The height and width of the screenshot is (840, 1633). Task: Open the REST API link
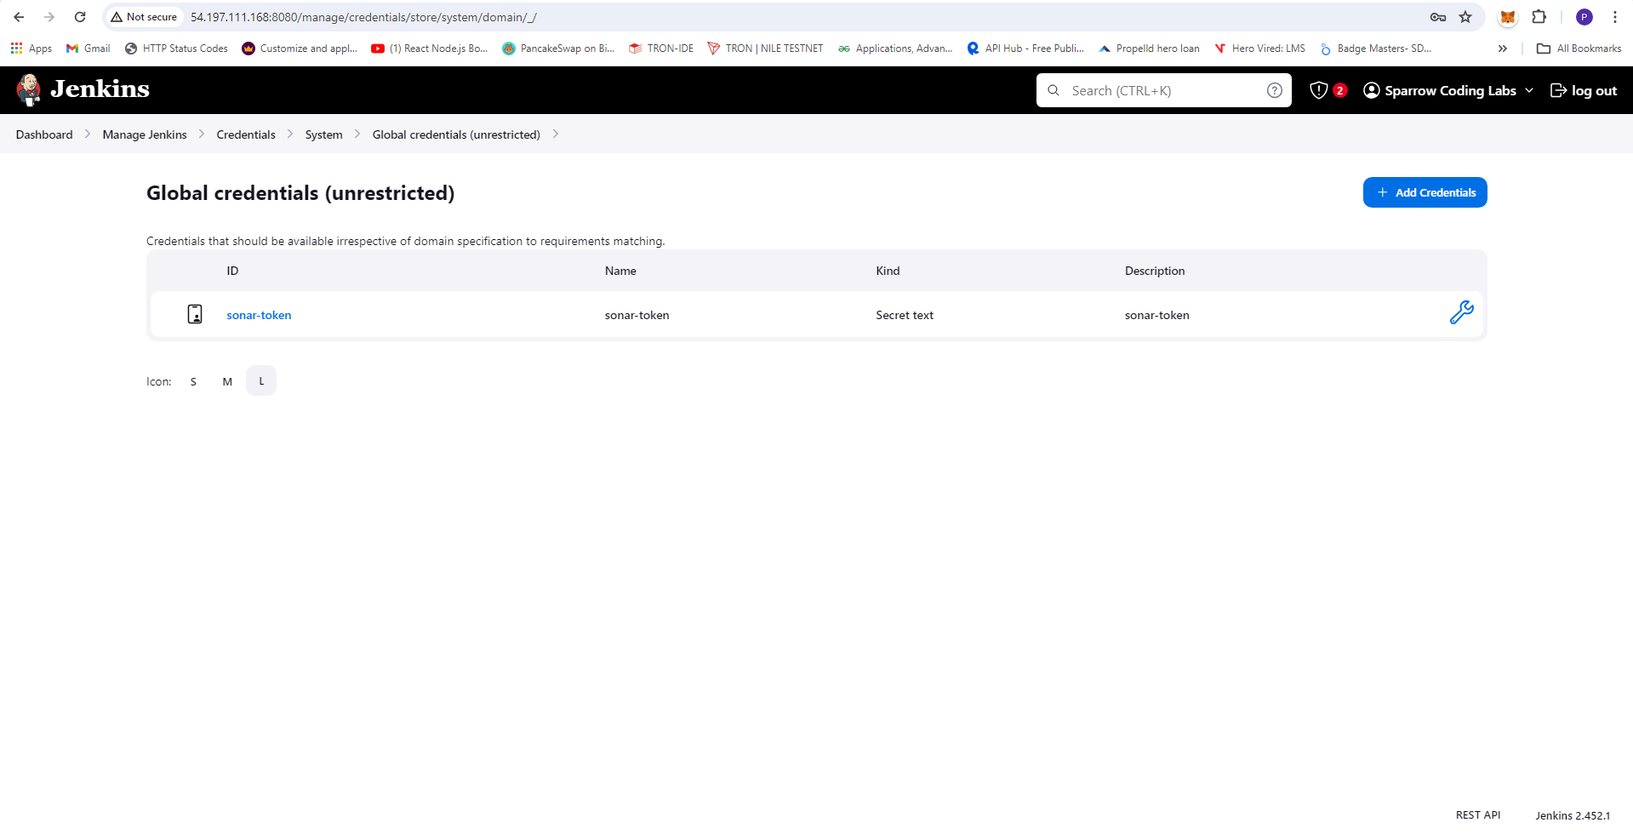click(1478, 815)
